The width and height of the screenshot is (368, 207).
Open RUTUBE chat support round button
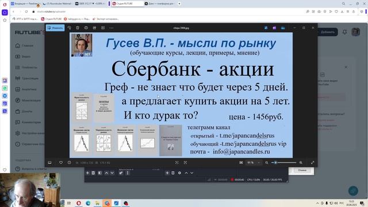tap(353, 191)
